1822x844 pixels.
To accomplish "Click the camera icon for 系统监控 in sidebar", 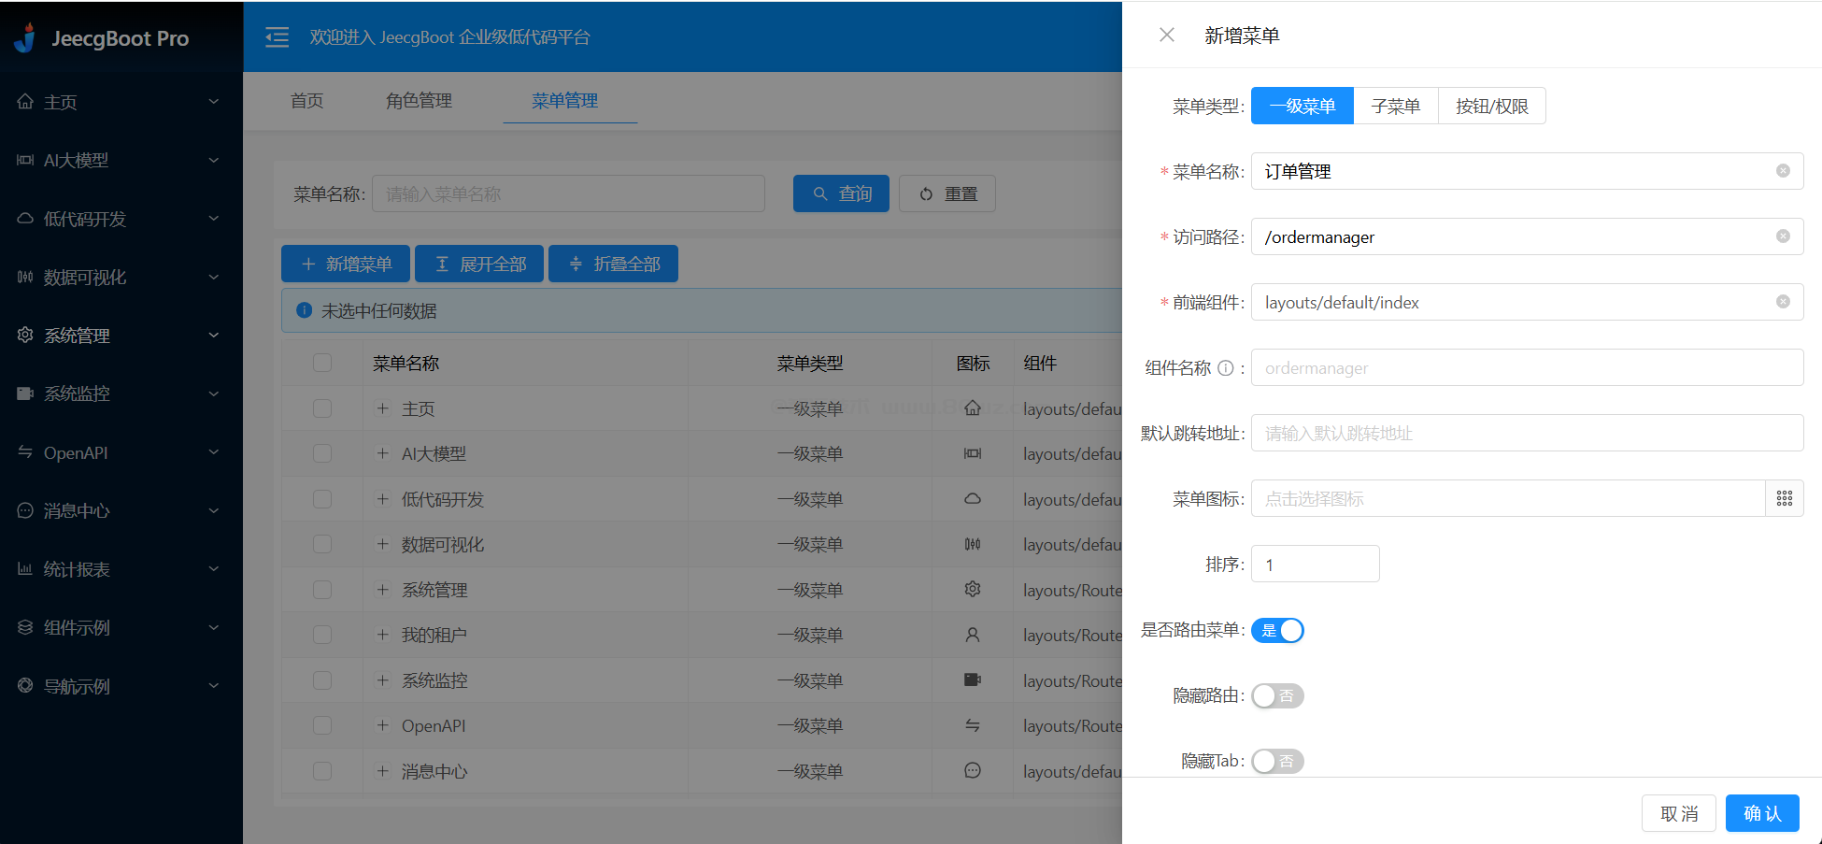I will (x=25, y=393).
